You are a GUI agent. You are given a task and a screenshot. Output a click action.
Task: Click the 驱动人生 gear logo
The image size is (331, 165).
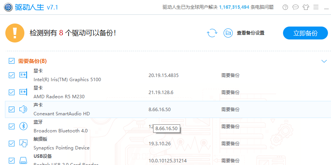[x=7, y=7]
